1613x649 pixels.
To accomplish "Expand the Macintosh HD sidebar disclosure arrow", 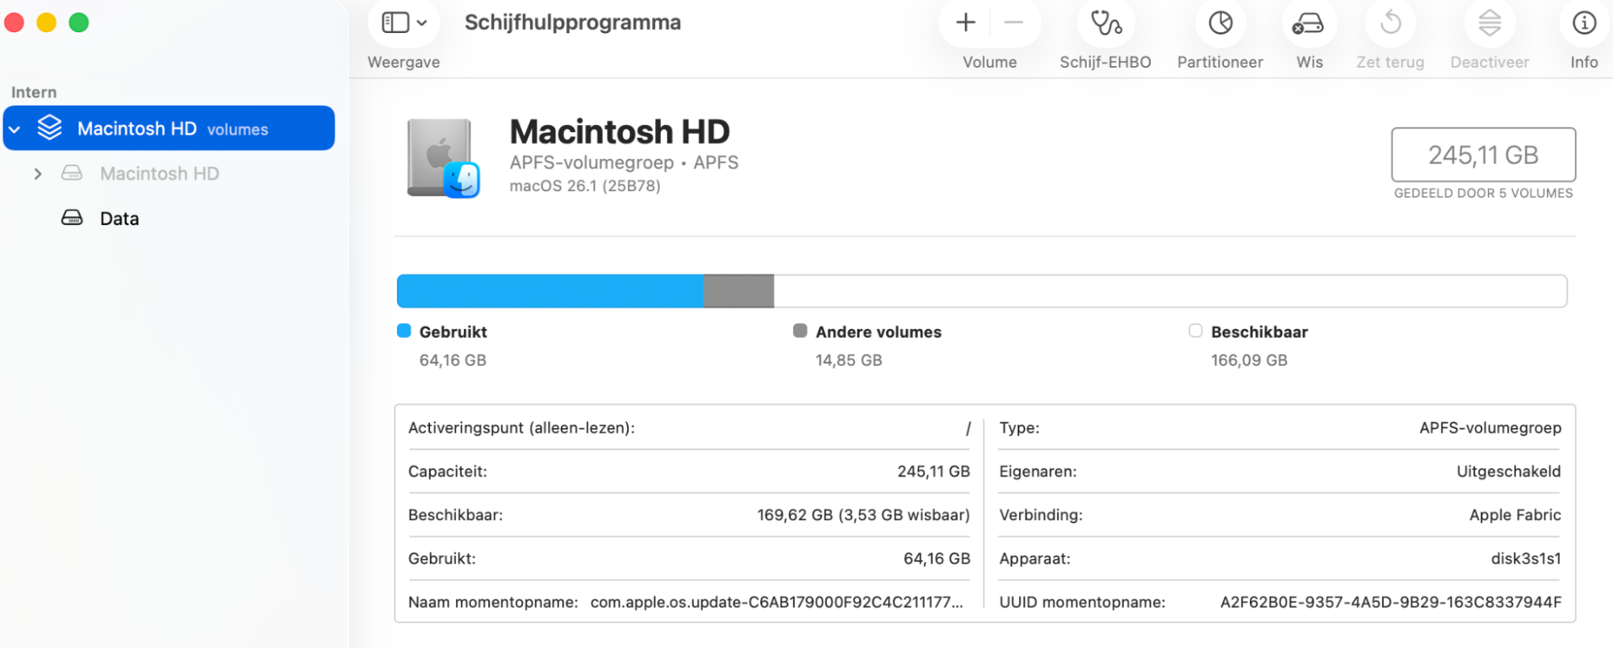I will point(37,173).
